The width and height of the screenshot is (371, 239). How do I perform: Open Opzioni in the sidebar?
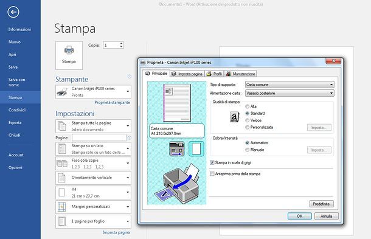tap(15, 167)
